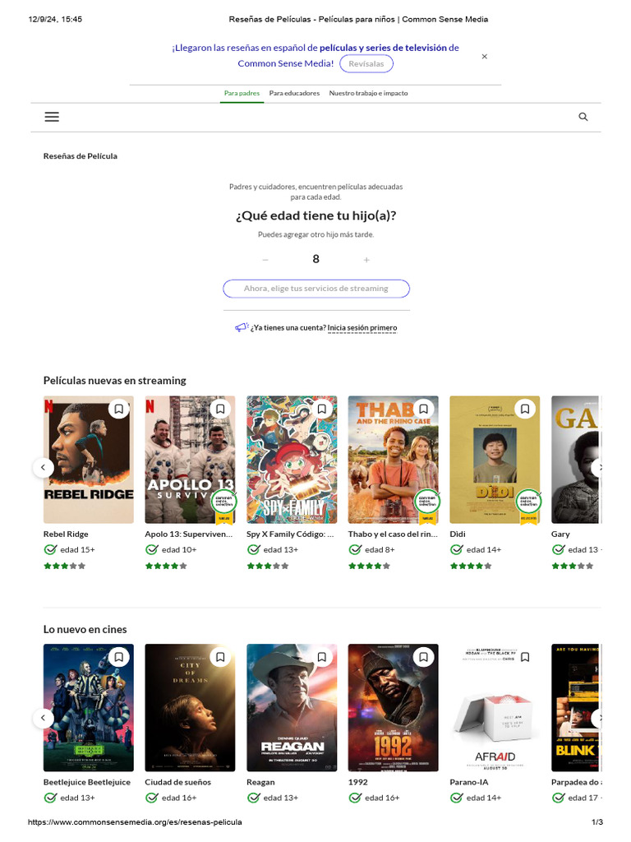Show previous streaming movies with left chevron
The width and height of the screenshot is (631, 842).
coord(43,467)
